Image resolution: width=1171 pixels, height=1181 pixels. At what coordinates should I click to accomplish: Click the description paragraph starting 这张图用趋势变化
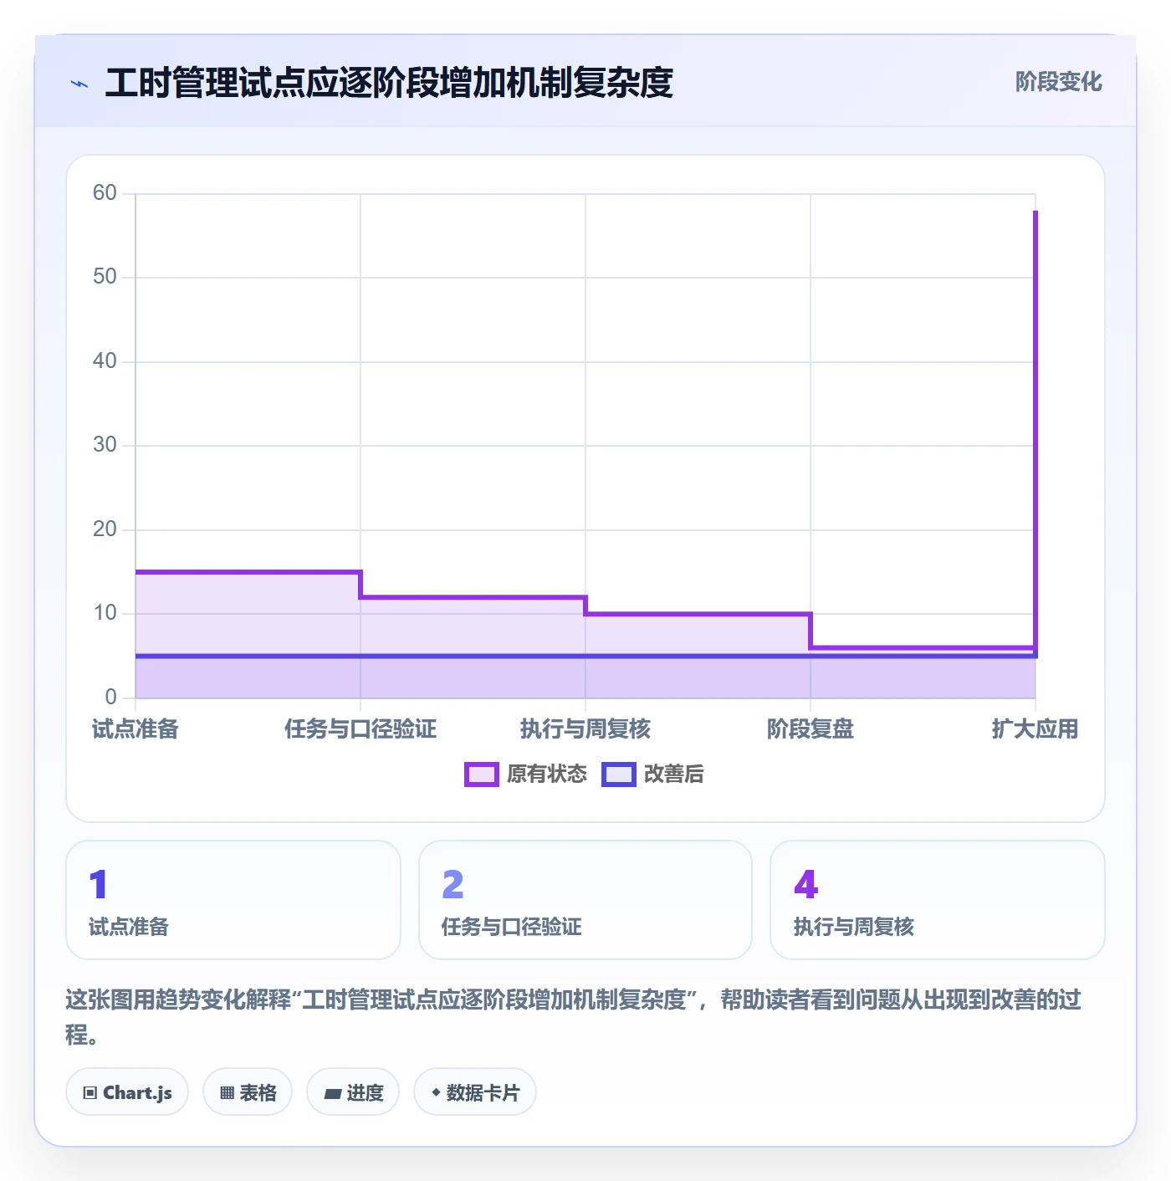574,1017
